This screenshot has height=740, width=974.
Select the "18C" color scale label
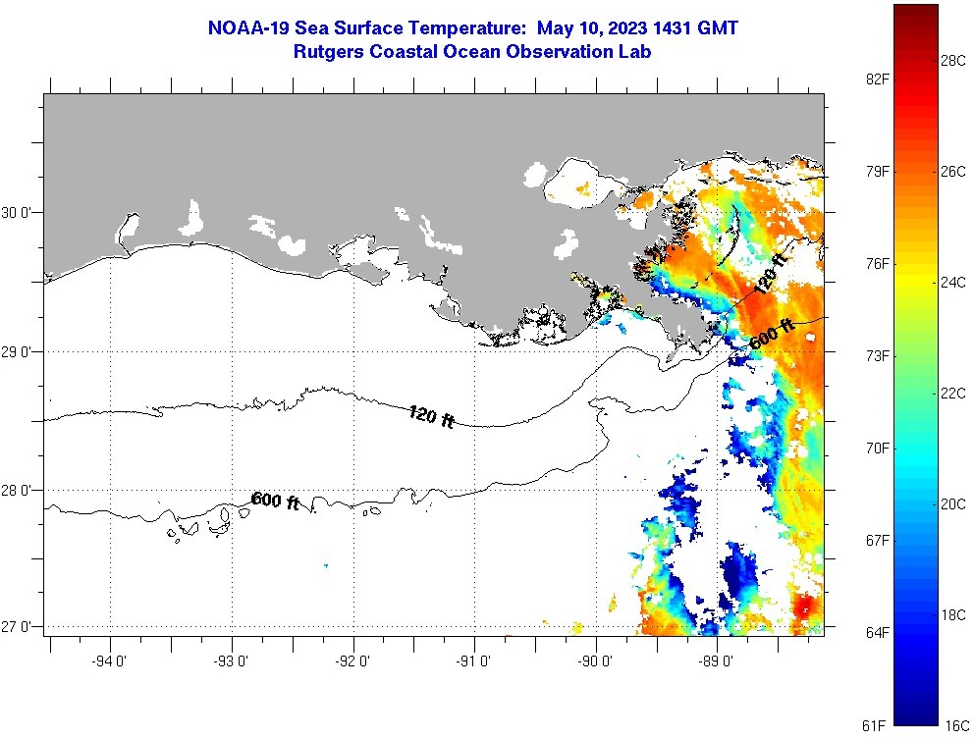[x=953, y=614]
